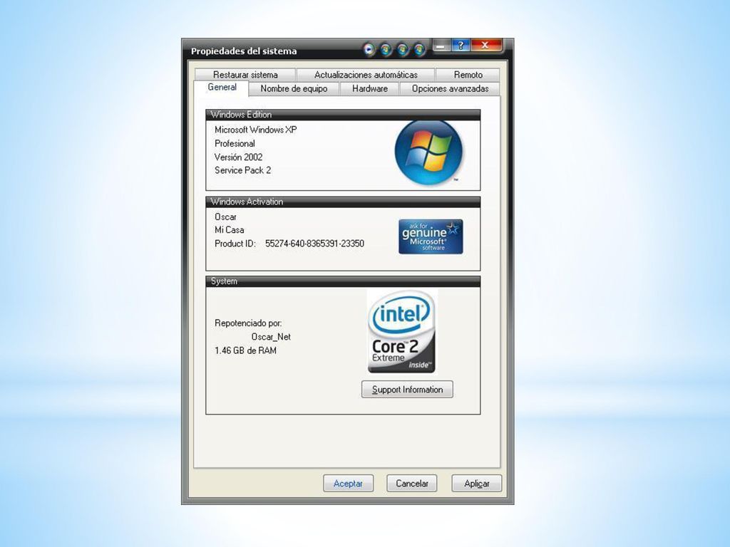Image resolution: width=730 pixels, height=547 pixels.
Task: Click the Service Pack 2 text
Action: tap(242, 170)
